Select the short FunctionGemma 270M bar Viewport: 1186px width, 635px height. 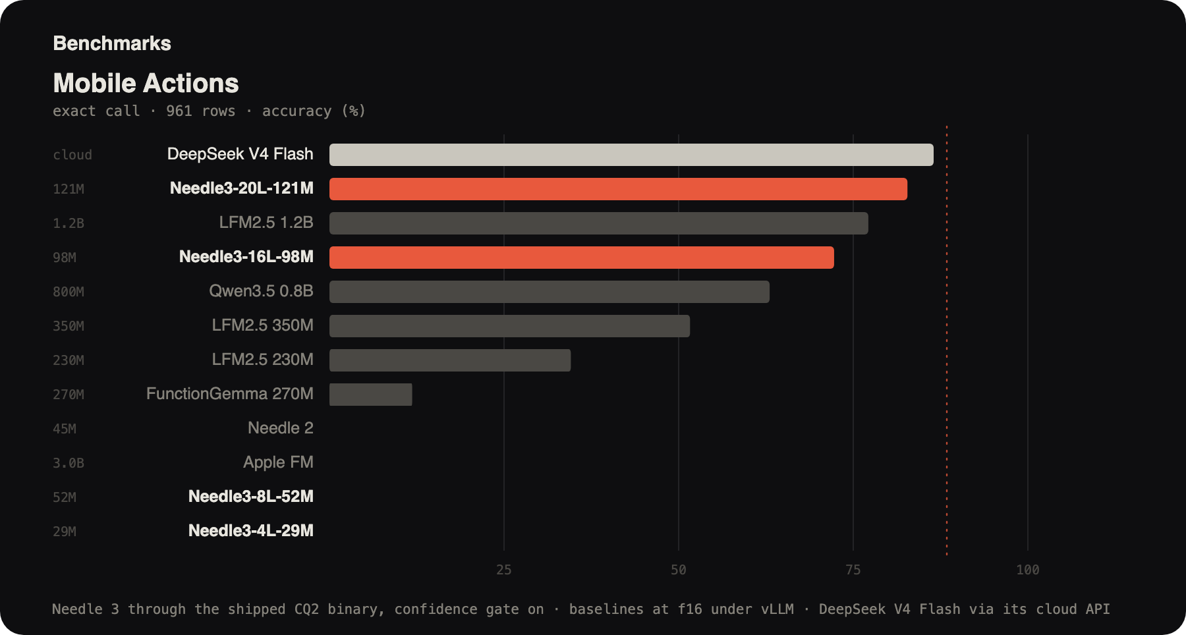coord(371,395)
